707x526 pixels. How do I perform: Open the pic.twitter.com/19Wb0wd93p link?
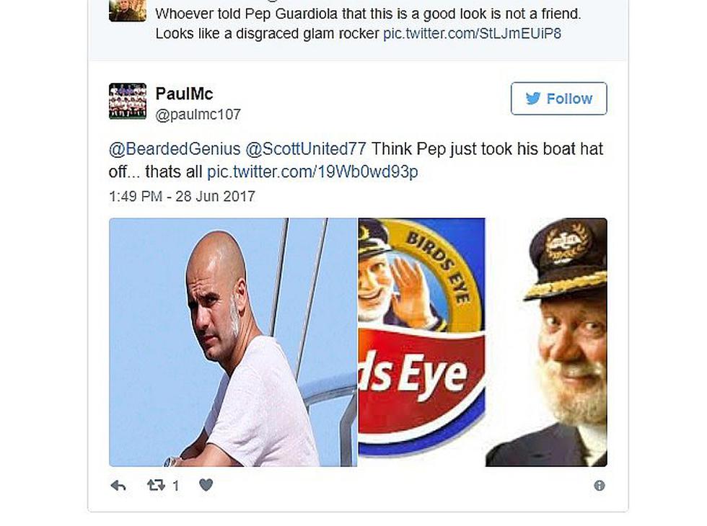[x=312, y=171]
